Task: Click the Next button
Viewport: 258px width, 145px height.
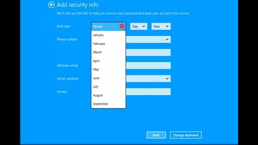Action: point(156,135)
